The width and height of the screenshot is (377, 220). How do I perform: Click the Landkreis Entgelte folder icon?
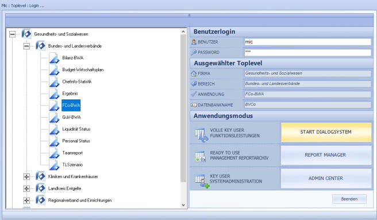(x=40, y=188)
